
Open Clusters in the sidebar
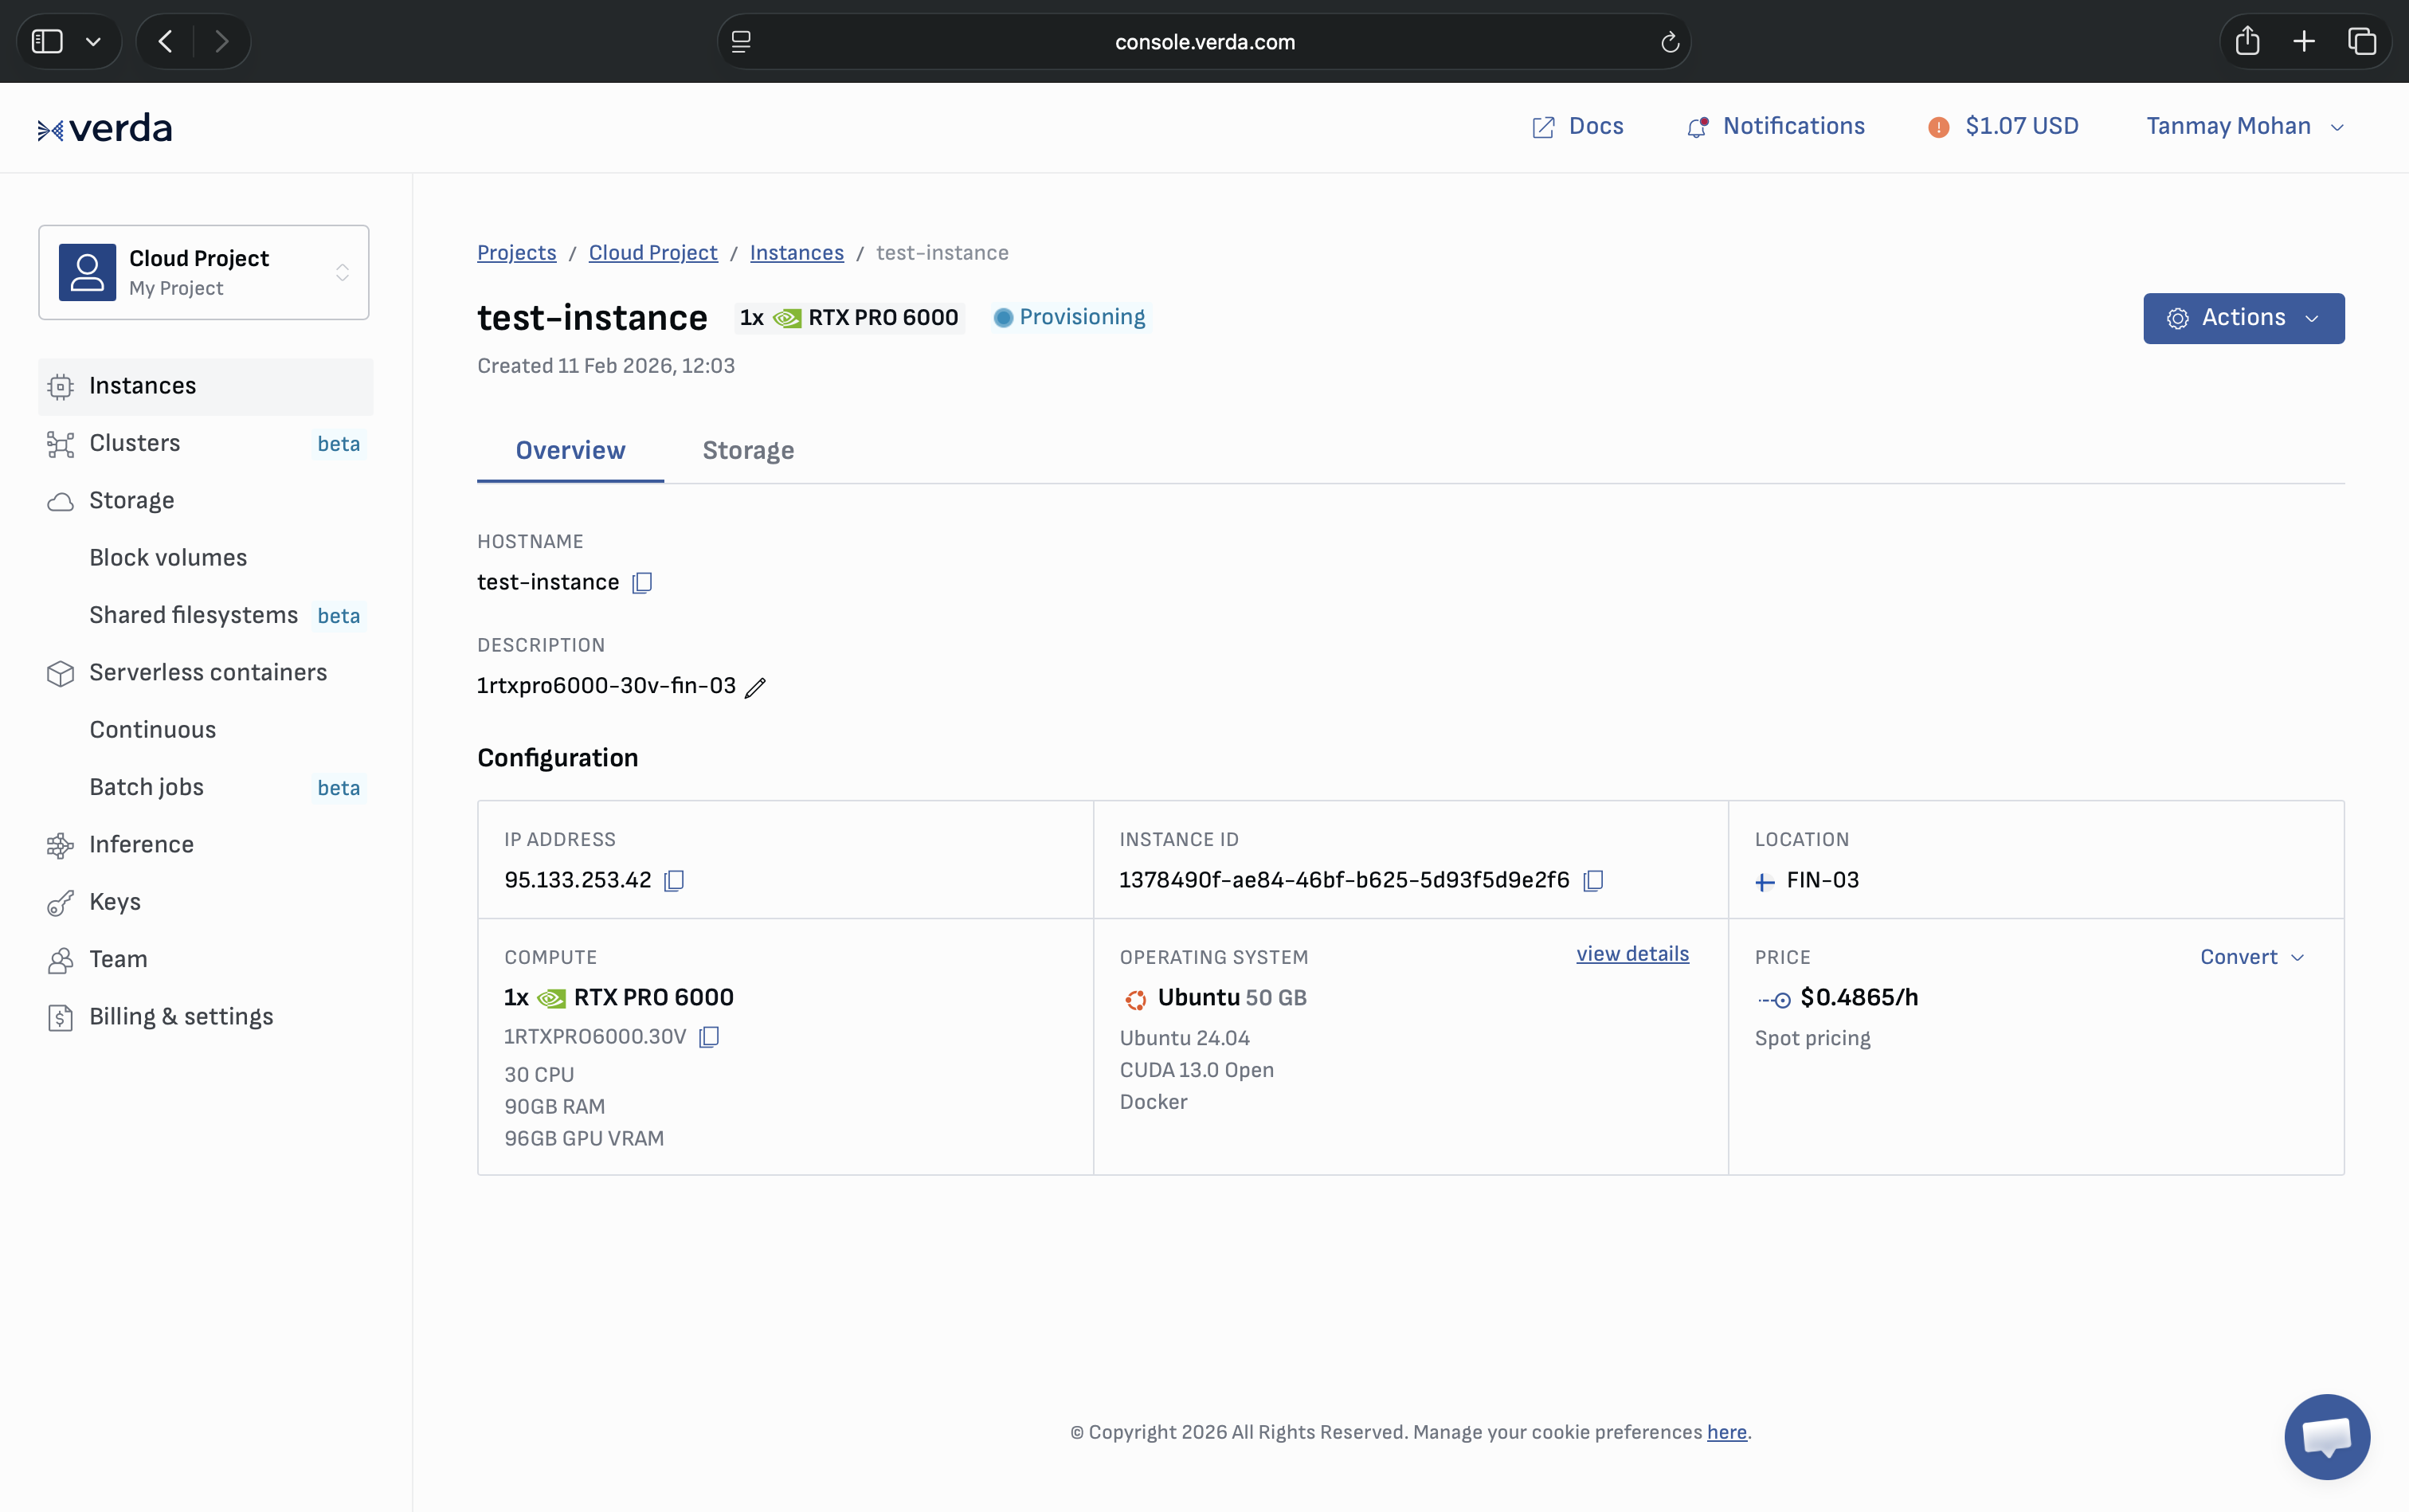point(206,443)
